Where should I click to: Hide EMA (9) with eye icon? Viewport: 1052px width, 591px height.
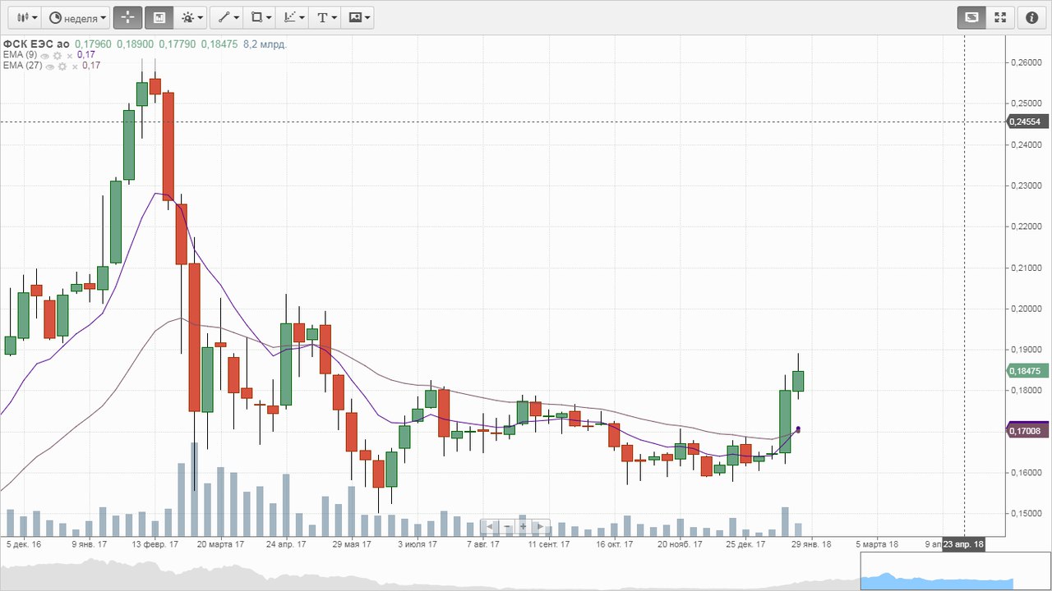(x=46, y=55)
